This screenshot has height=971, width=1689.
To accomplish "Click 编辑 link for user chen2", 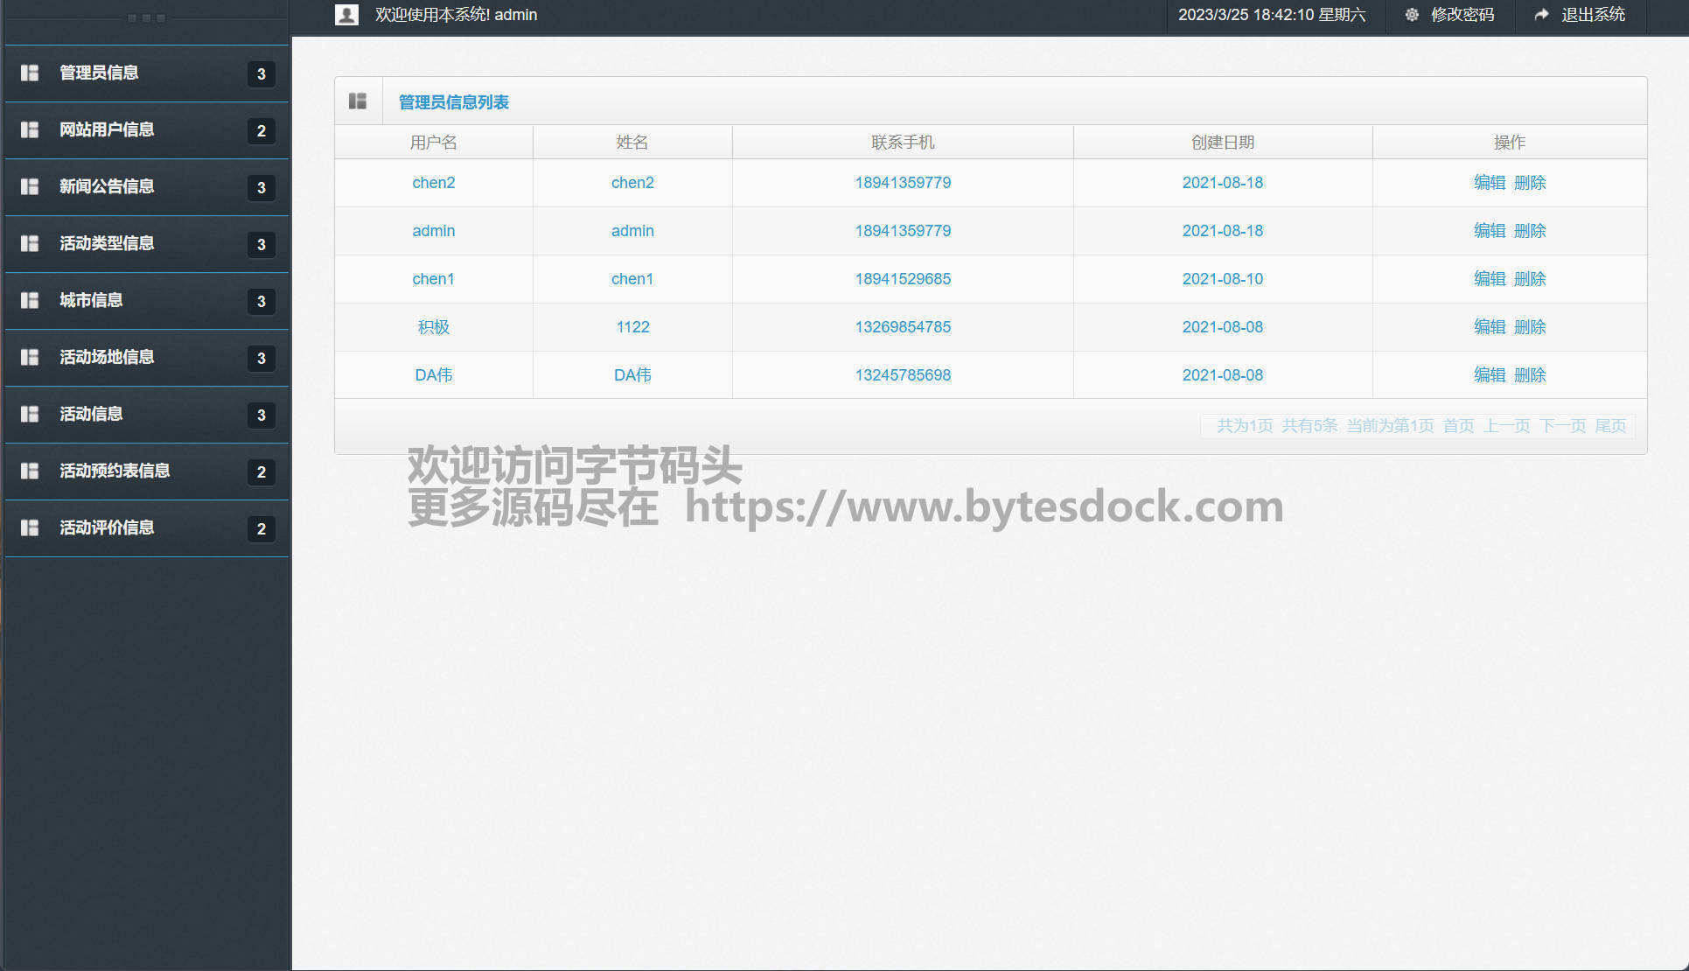I will (x=1489, y=183).
